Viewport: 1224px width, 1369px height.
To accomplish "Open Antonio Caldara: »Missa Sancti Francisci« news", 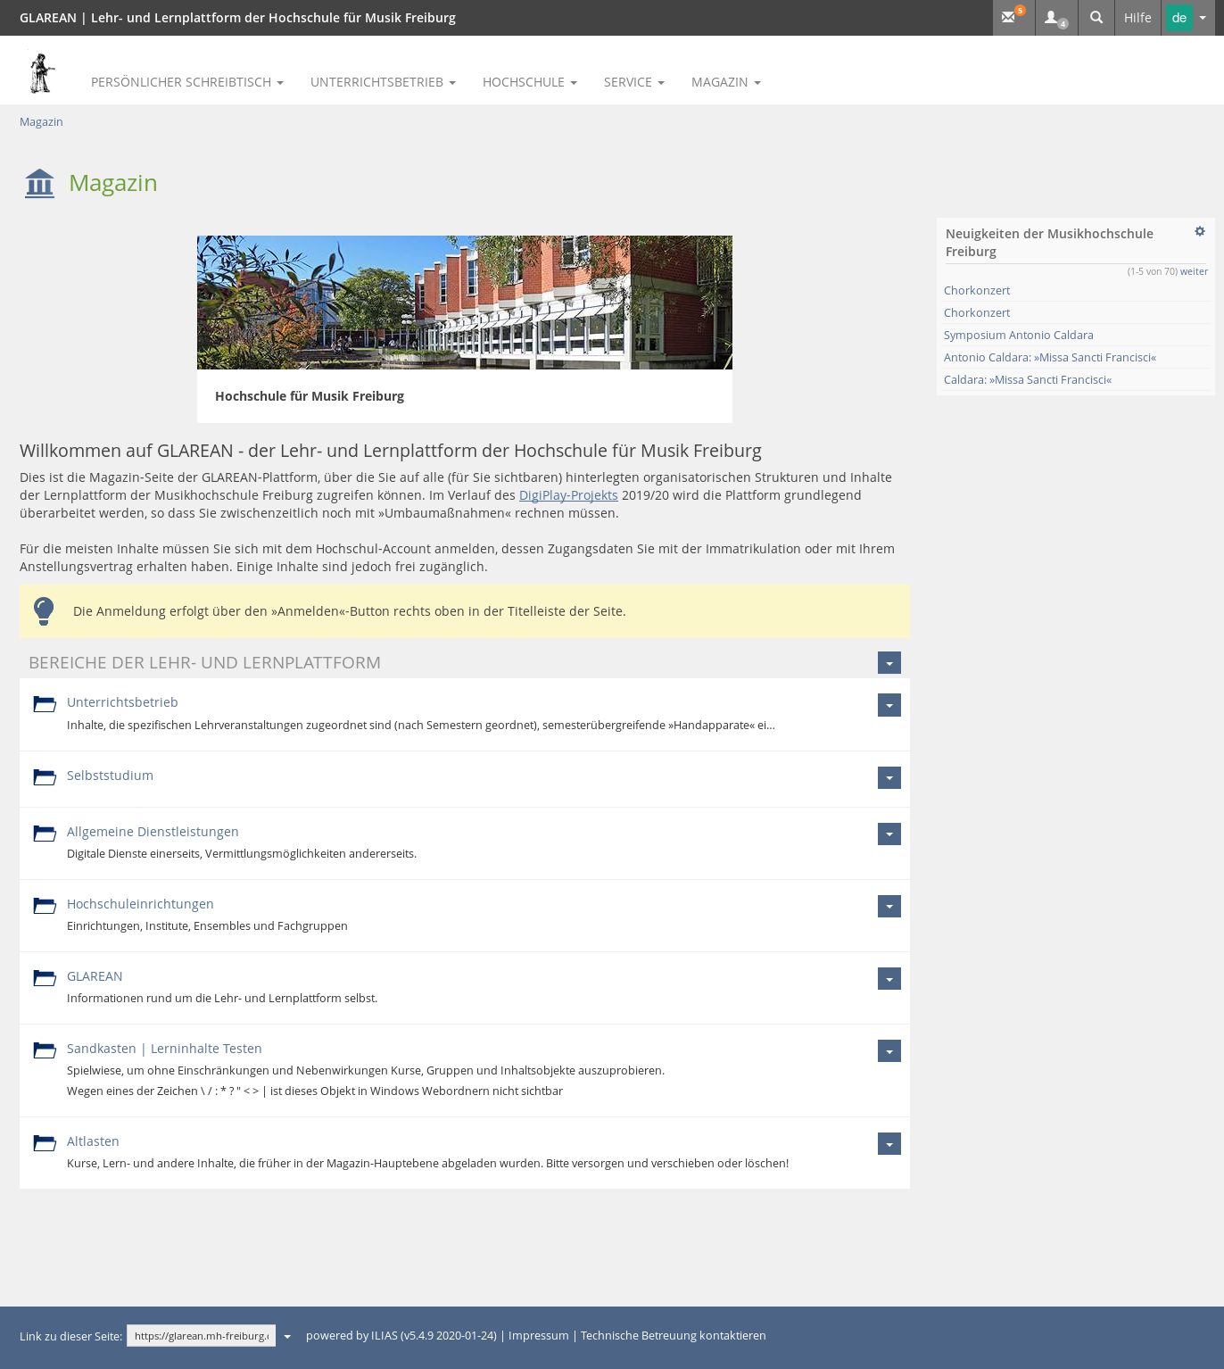I will [1050, 357].
